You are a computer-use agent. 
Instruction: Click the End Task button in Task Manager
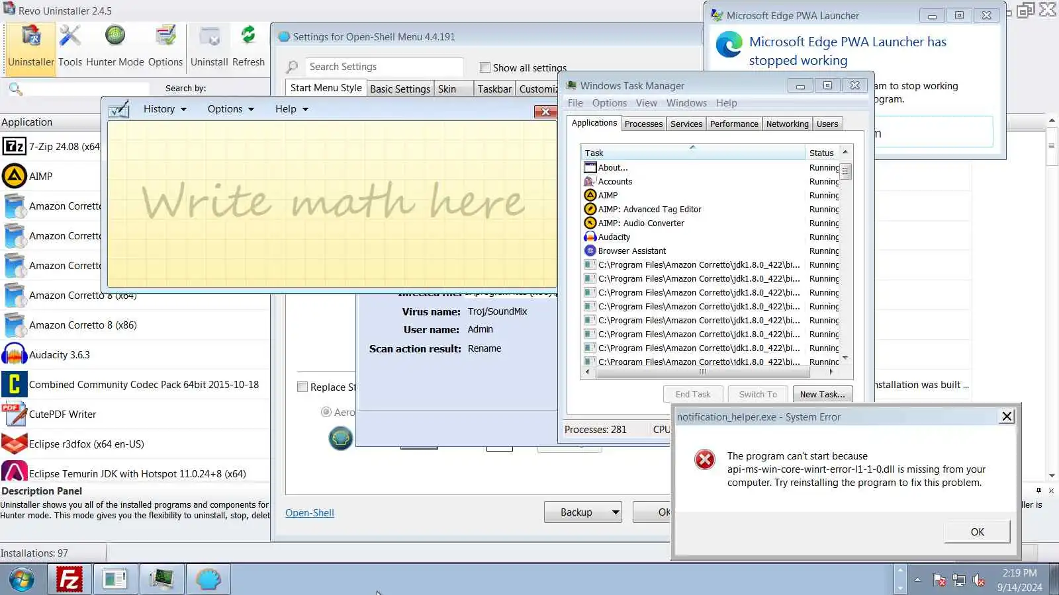693,395
